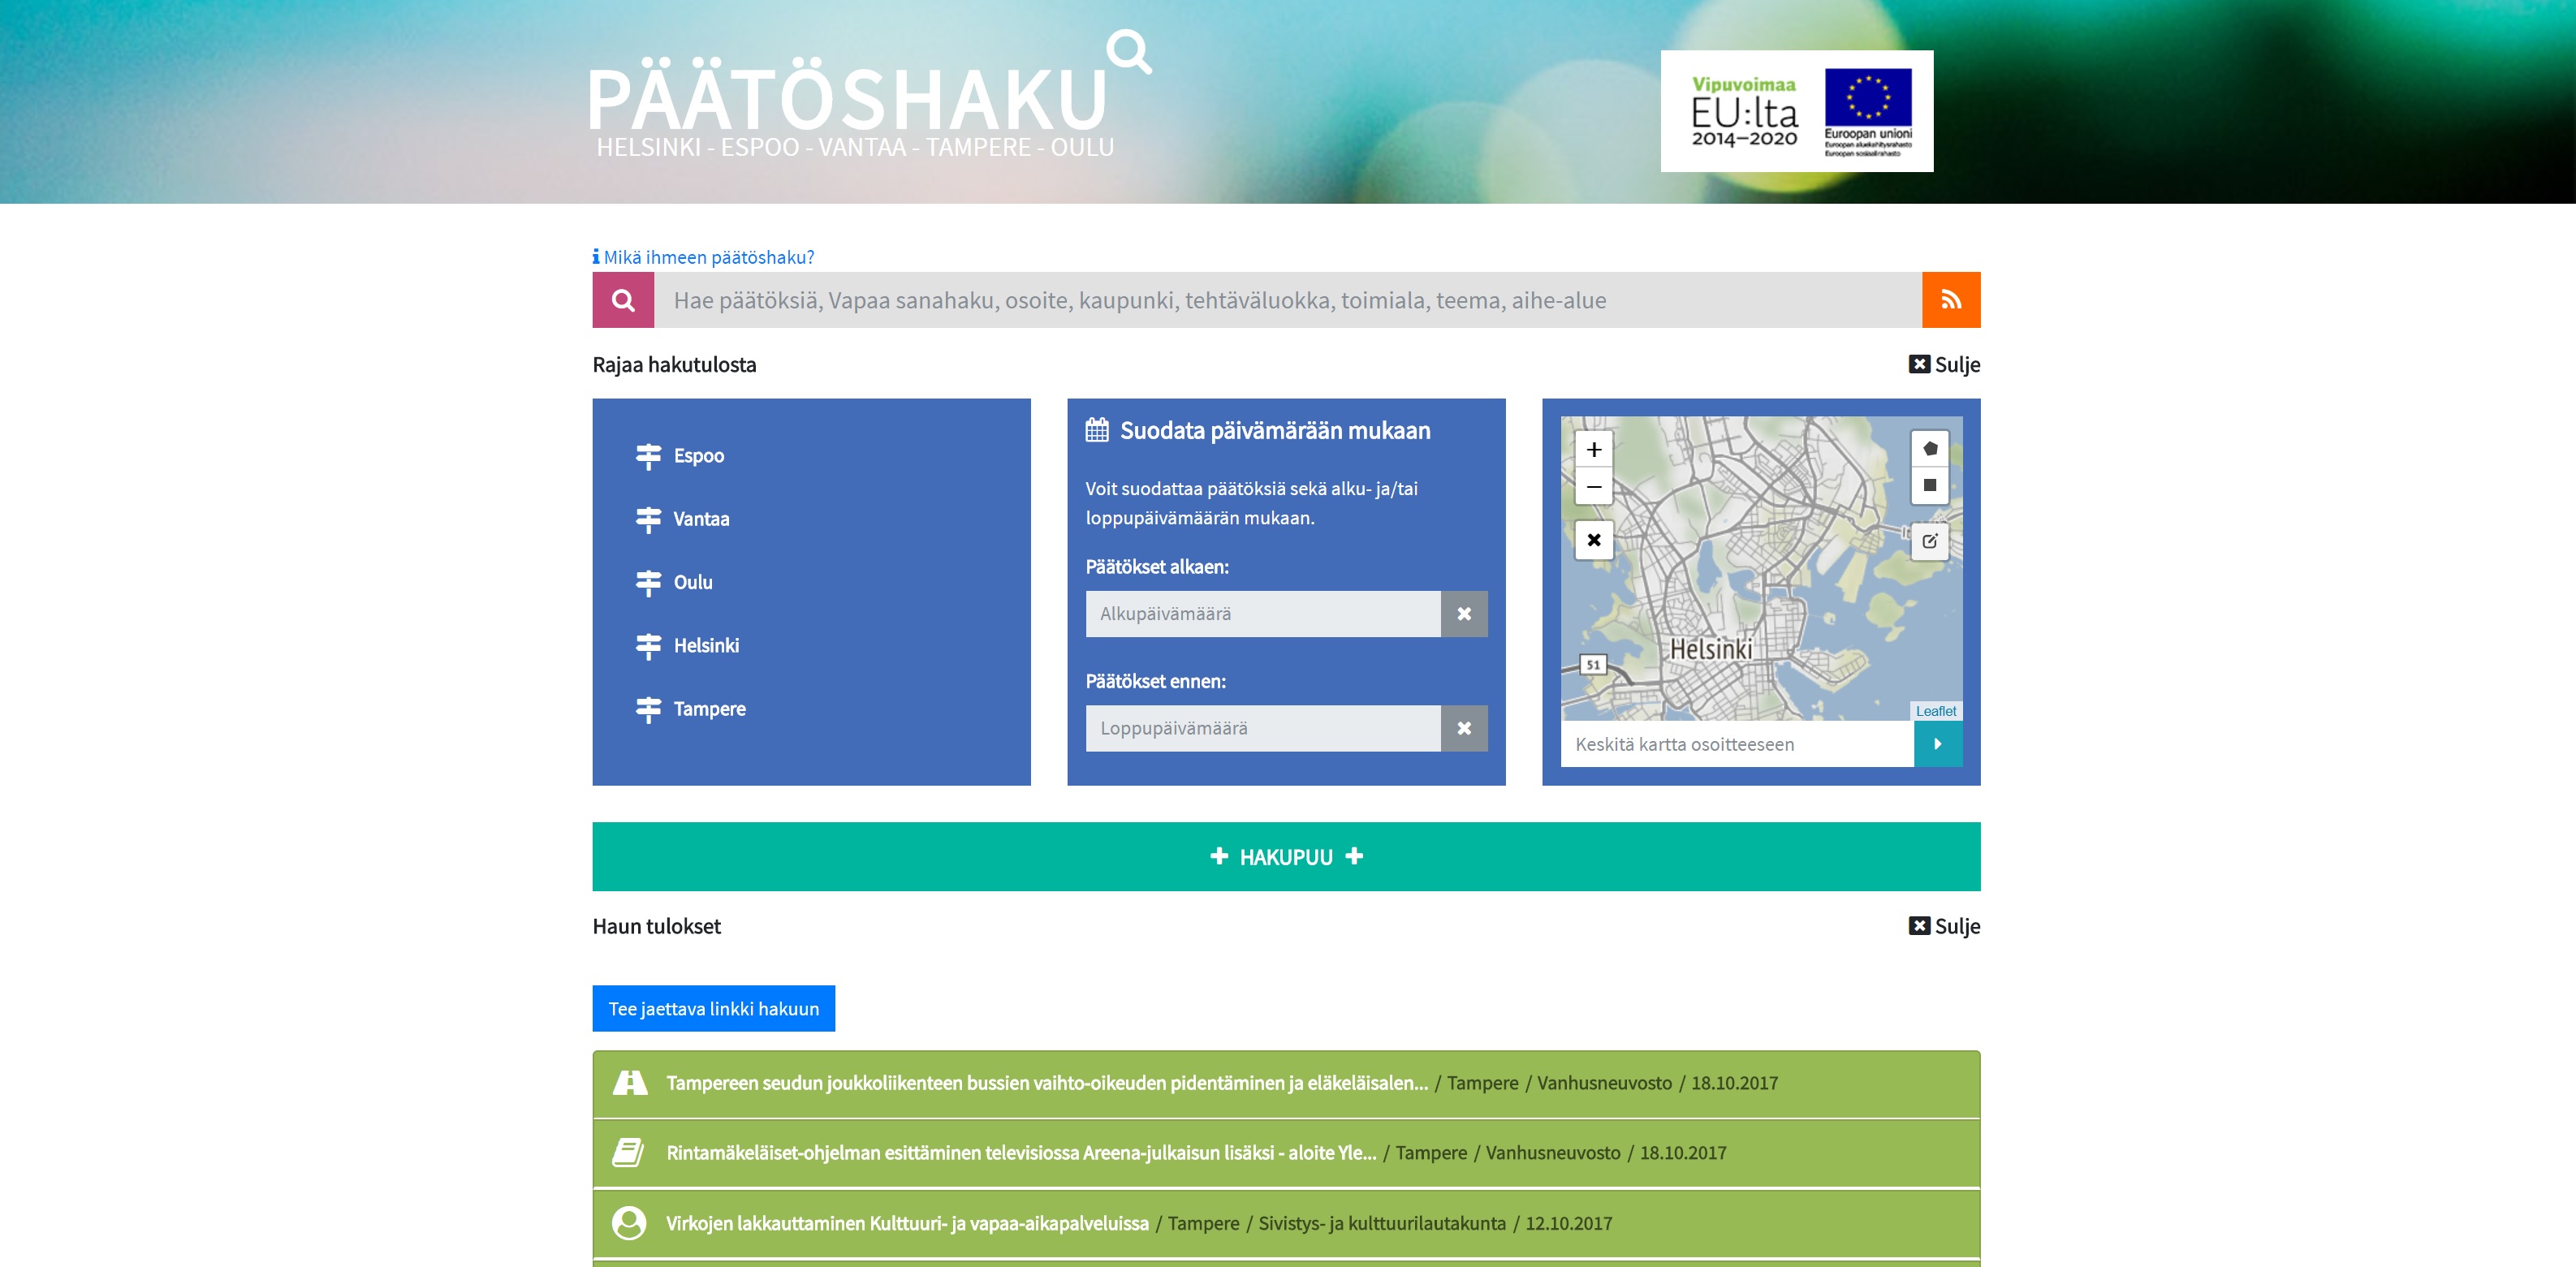Filter results by Oulu
Image resolution: width=2576 pixels, height=1267 pixels.
pos(693,582)
